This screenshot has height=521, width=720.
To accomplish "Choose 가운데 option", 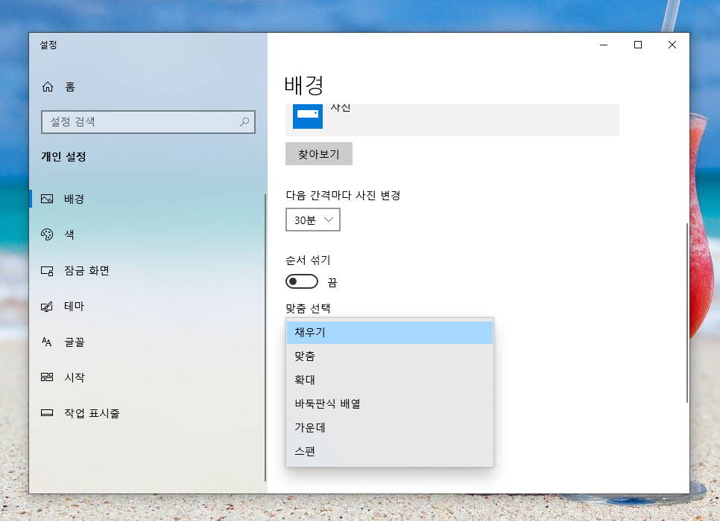I will 390,428.
